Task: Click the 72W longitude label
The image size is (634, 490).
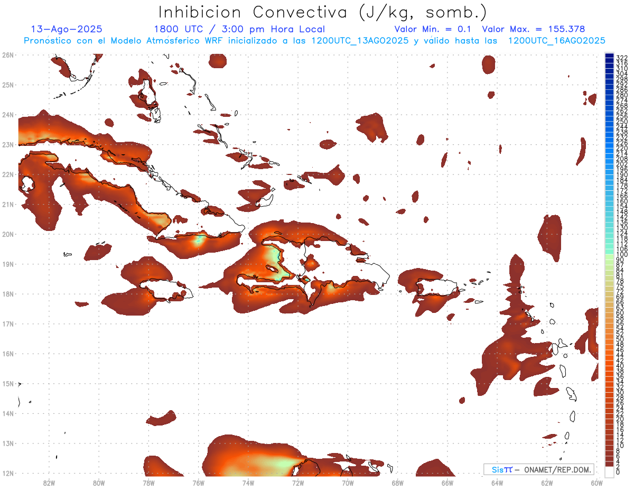Action: click(x=297, y=483)
